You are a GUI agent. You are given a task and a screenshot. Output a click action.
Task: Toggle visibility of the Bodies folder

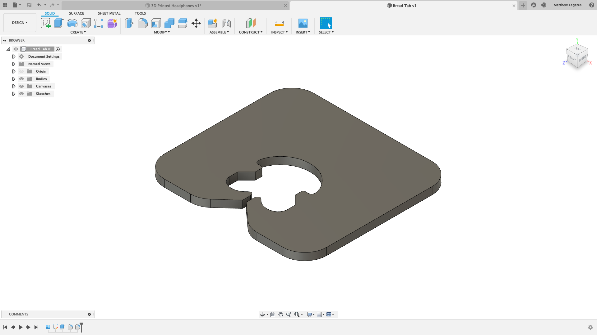21,79
